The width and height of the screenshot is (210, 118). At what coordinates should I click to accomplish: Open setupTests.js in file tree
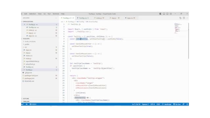click(x=40, y=64)
